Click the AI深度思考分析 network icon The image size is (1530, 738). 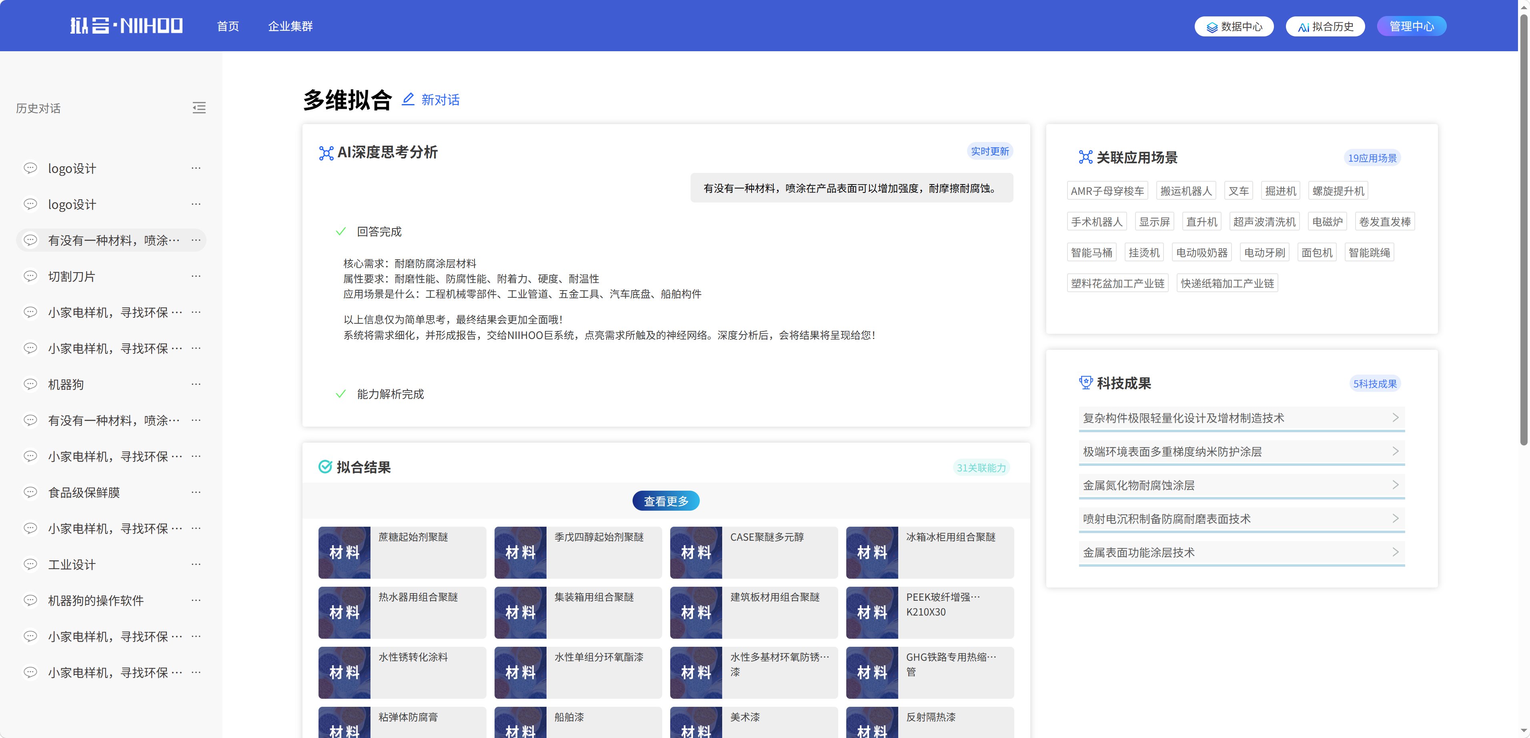click(x=326, y=153)
